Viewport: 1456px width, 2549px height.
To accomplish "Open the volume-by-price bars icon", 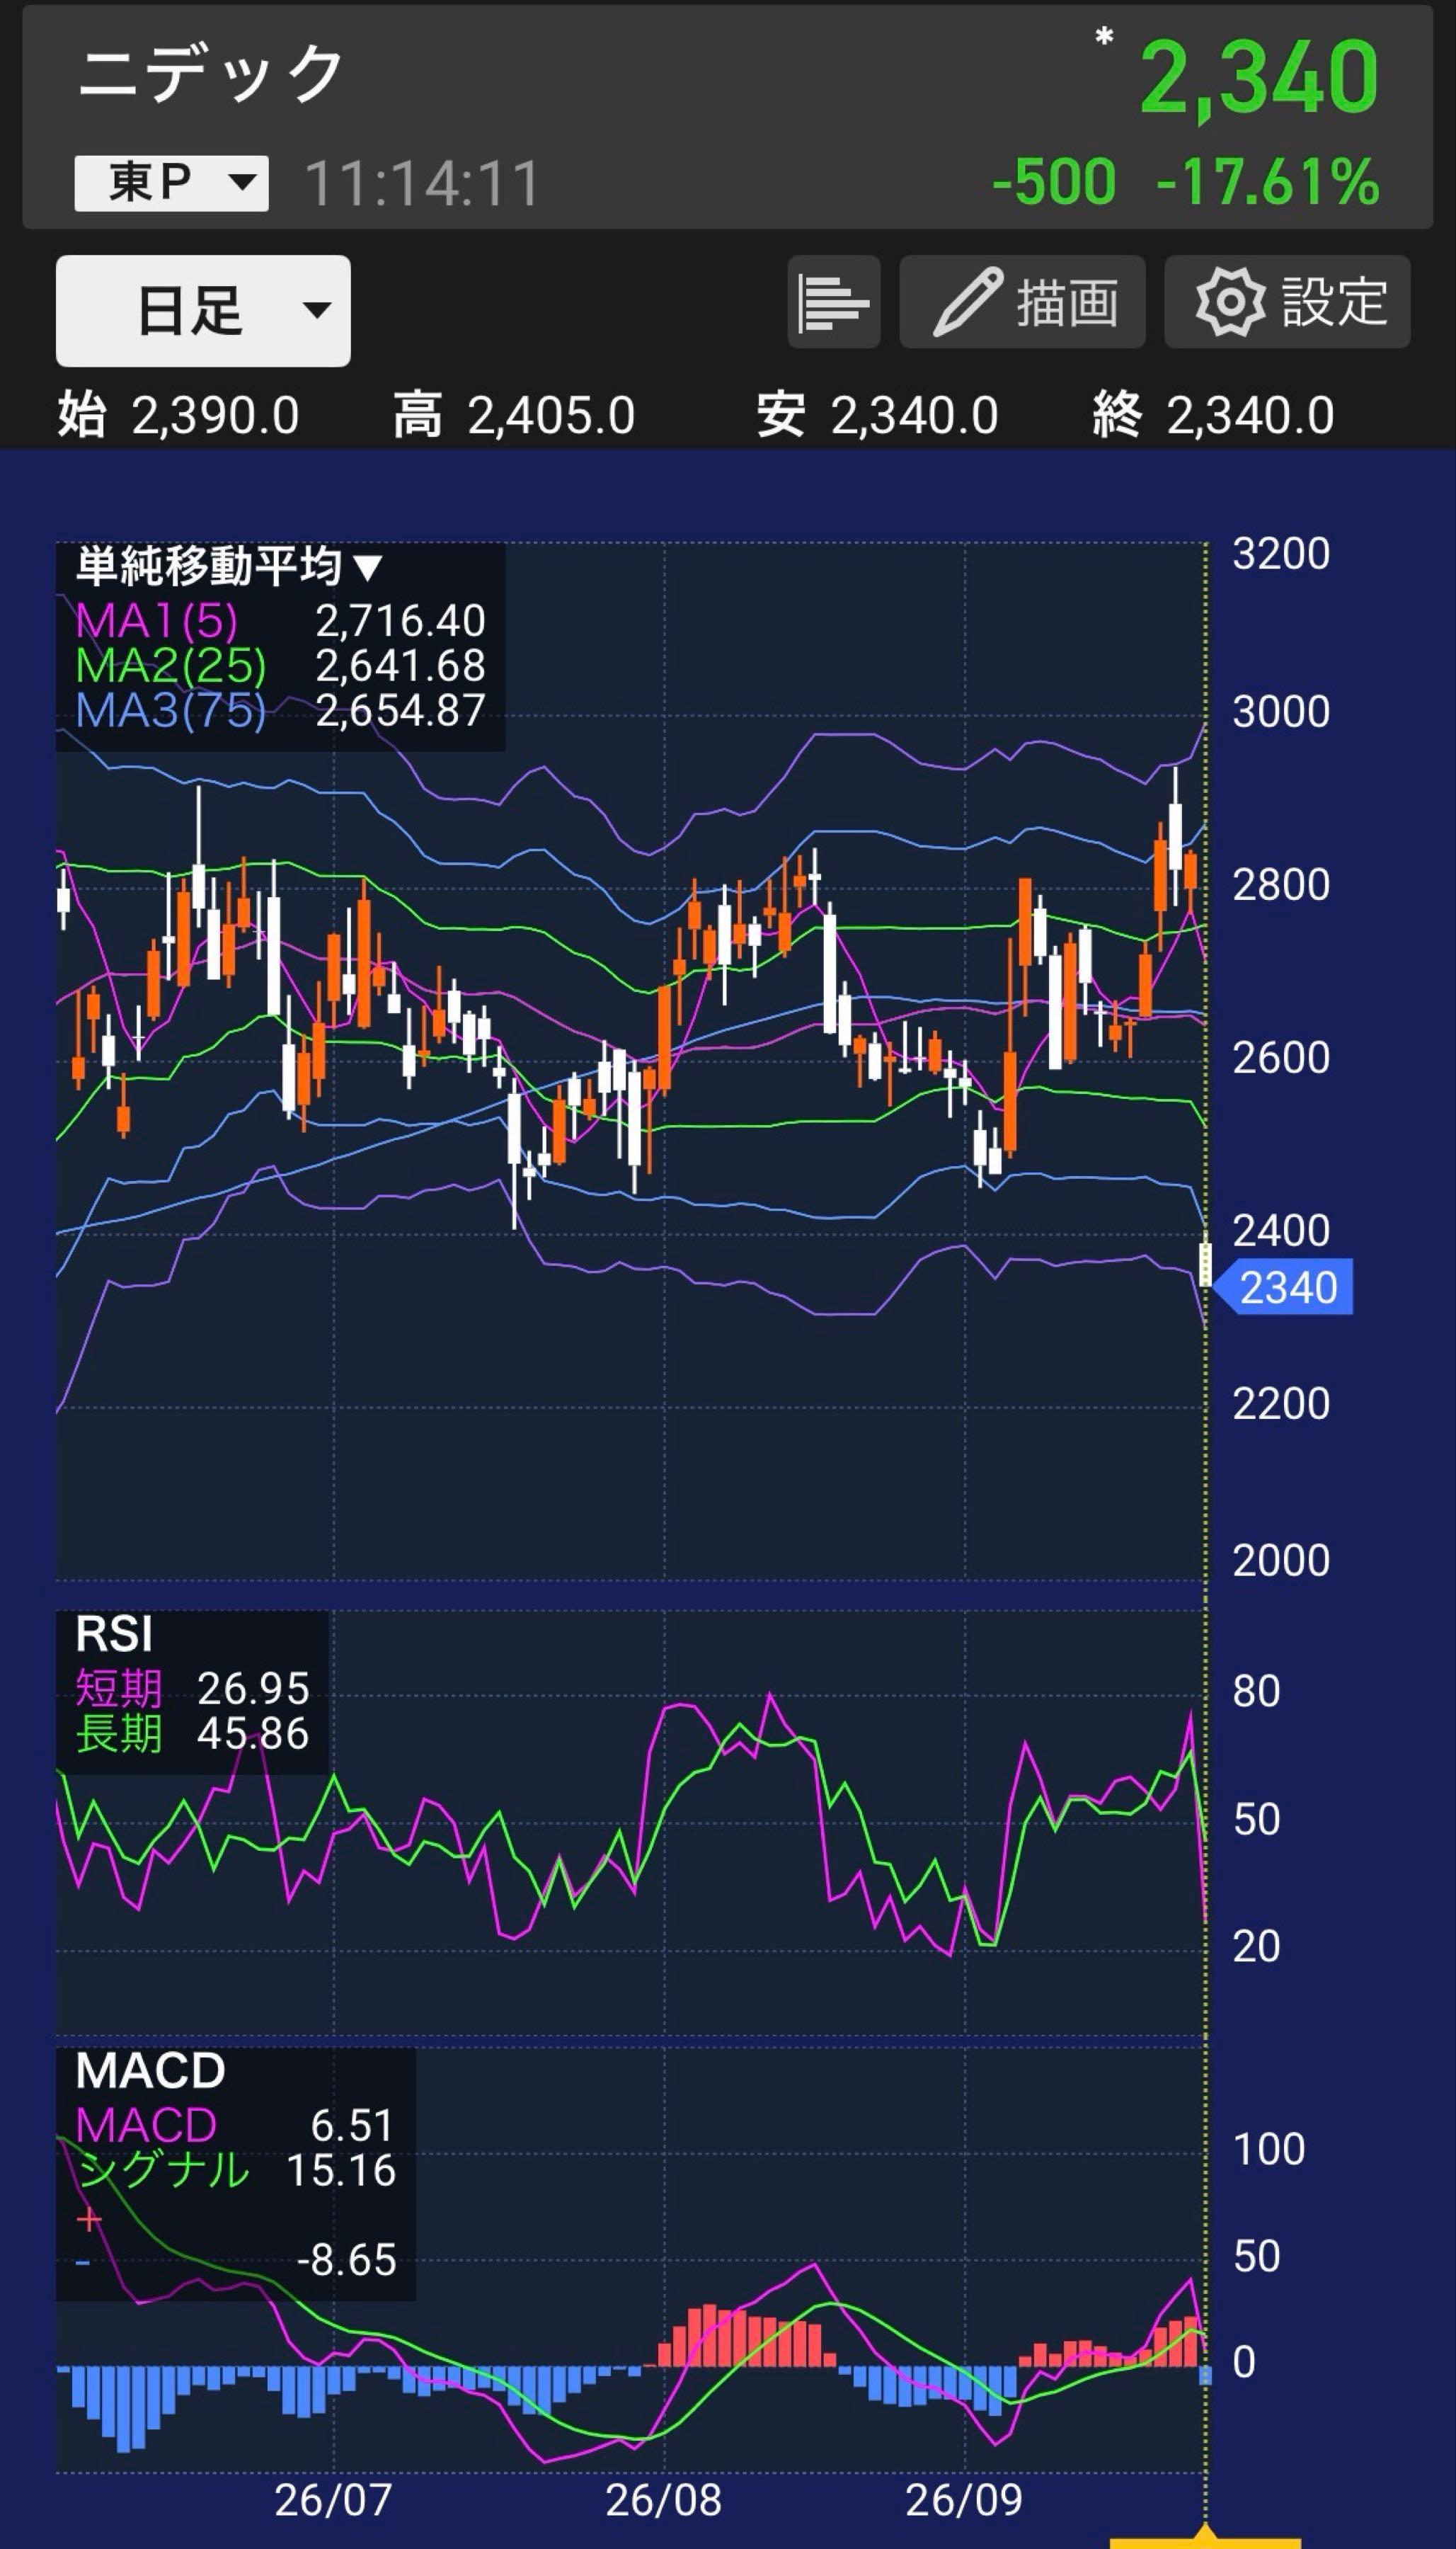I will coord(834,302).
